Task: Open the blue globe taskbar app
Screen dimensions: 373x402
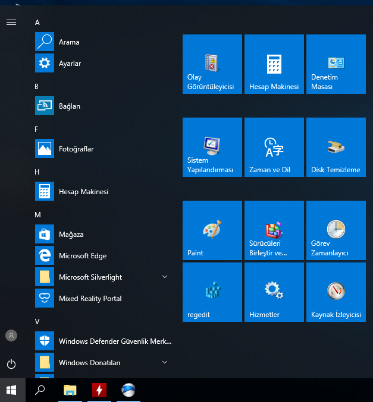Action: [128, 390]
